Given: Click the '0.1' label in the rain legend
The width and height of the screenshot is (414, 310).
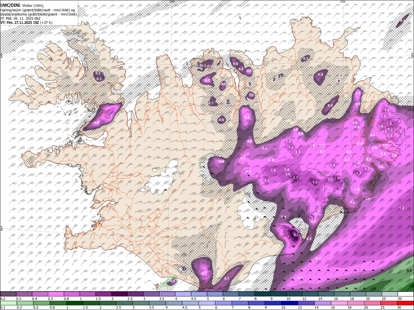Looking at the screenshot, I should click(3, 307).
